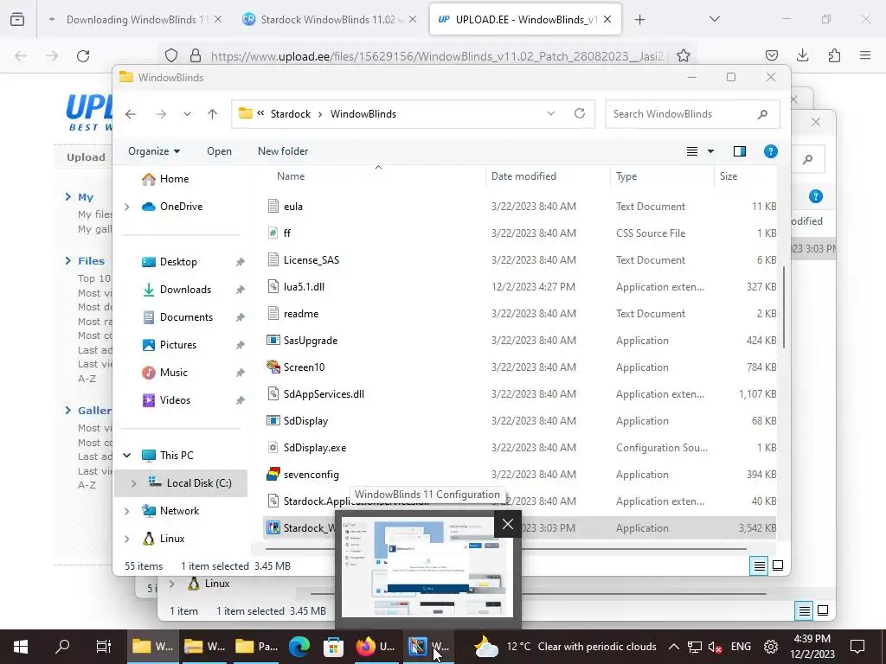The width and height of the screenshot is (886, 664).
Task: Expand the address bar history dropdown
Action: (x=551, y=113)
